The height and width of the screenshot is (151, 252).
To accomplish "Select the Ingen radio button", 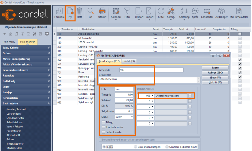I will coord(104,147).
